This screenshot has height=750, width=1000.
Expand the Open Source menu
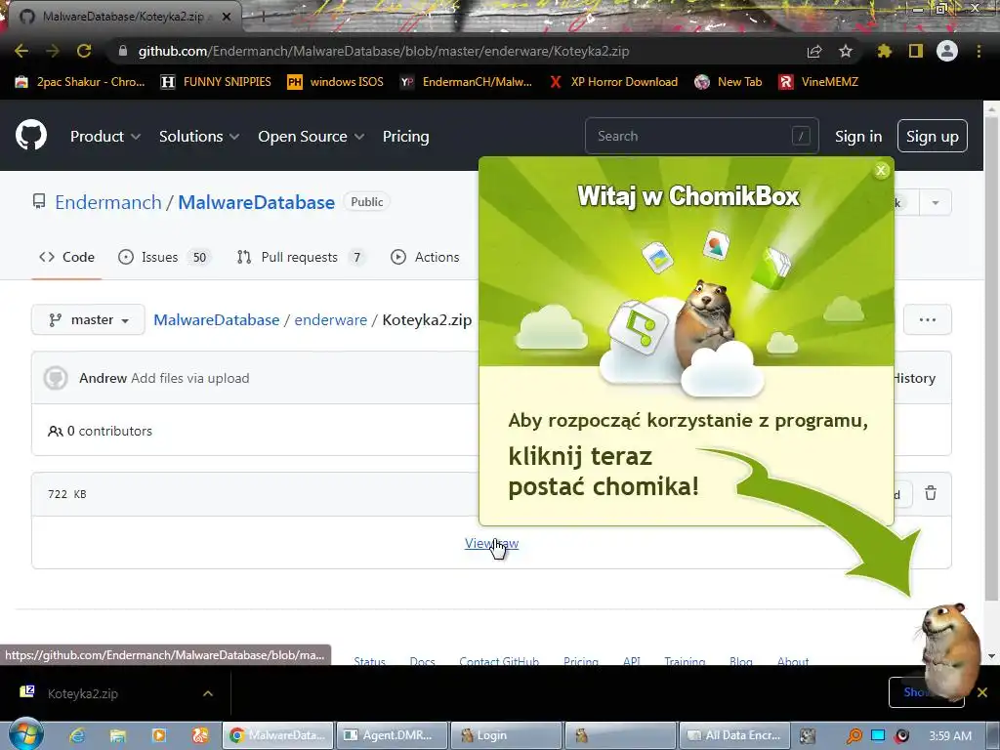point(312,137)
